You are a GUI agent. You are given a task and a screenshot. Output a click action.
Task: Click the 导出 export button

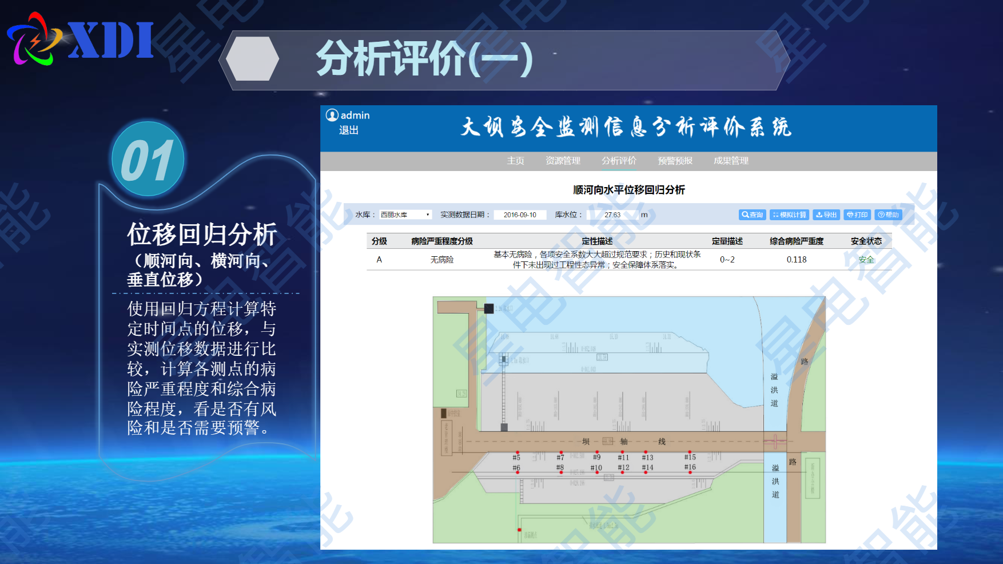click(x=826, y=215)
